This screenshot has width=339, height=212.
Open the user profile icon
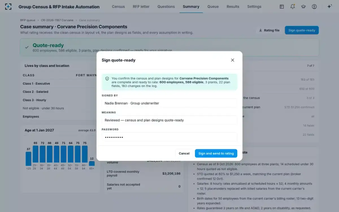[x=314, y=7]
